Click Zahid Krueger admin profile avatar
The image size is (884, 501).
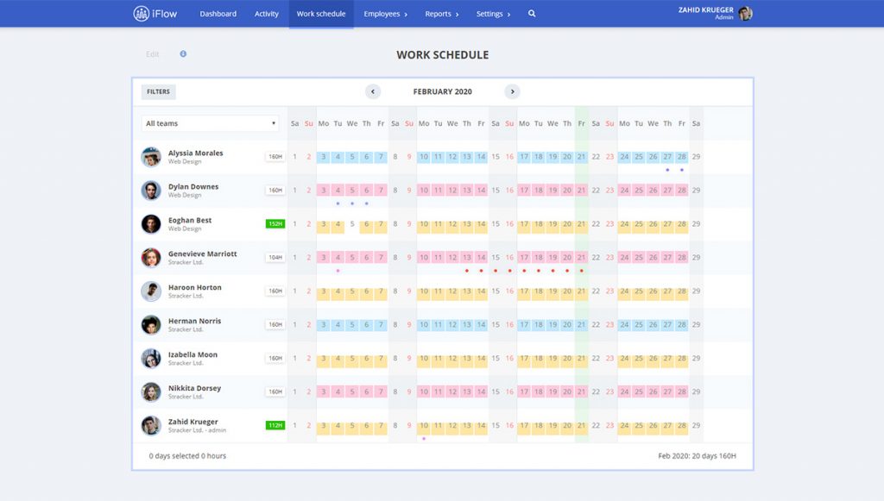pos(745,14)
